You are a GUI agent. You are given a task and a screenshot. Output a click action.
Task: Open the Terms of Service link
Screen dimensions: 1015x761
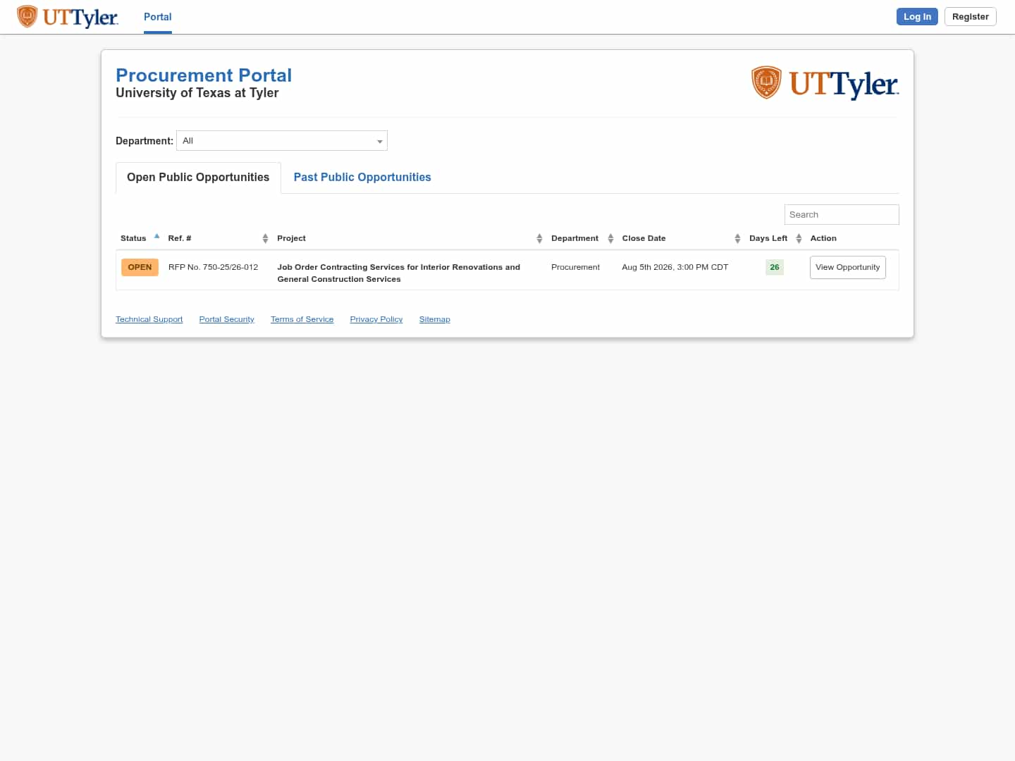click(x=302, y=319)
